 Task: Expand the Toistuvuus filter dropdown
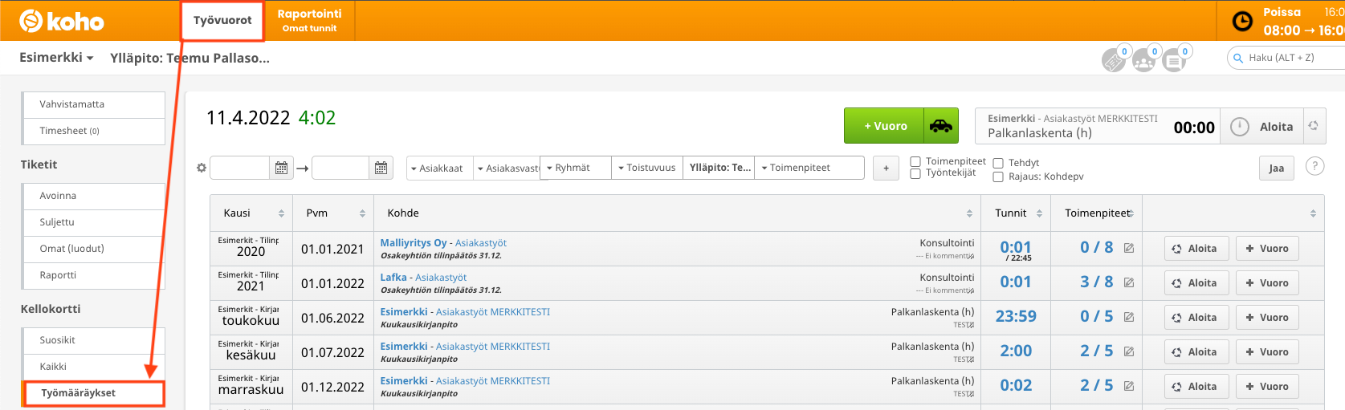pyautogui.click(x=647, y=168)
